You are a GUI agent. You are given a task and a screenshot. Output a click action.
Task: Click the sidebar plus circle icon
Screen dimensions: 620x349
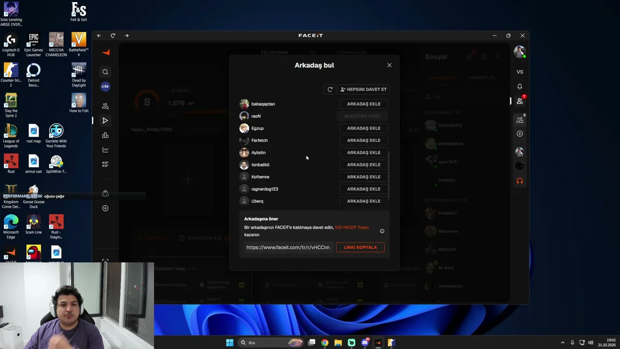coord(105,208)
